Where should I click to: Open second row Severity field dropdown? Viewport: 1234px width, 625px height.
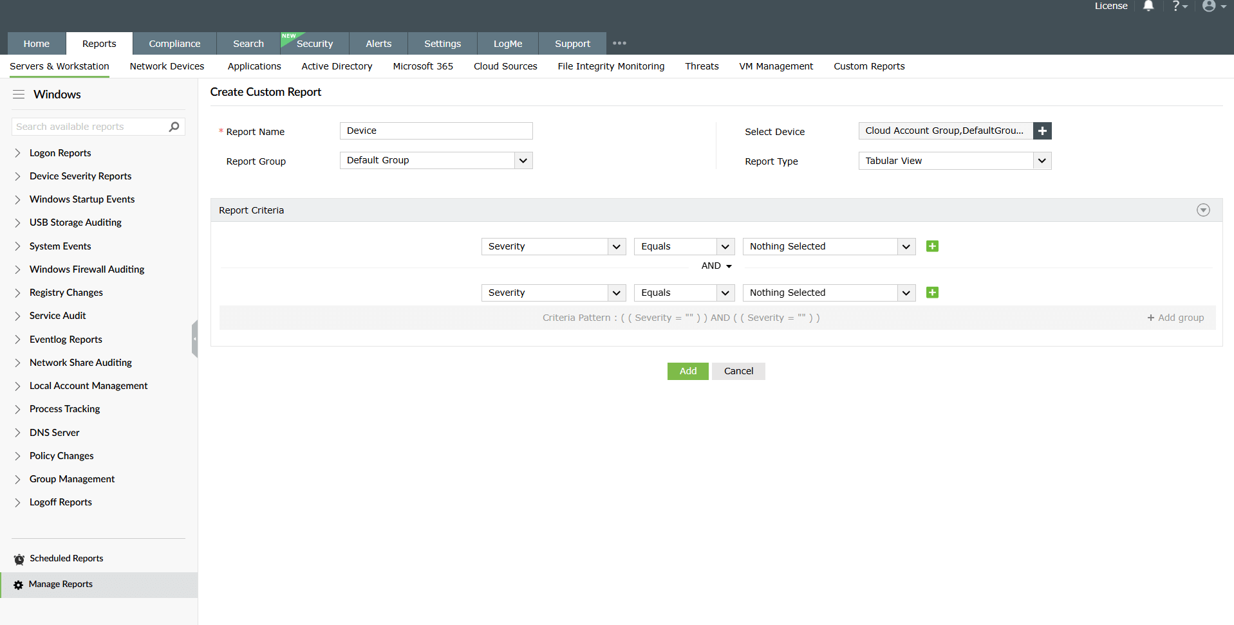pyautogui.click(x=554, y=293)
